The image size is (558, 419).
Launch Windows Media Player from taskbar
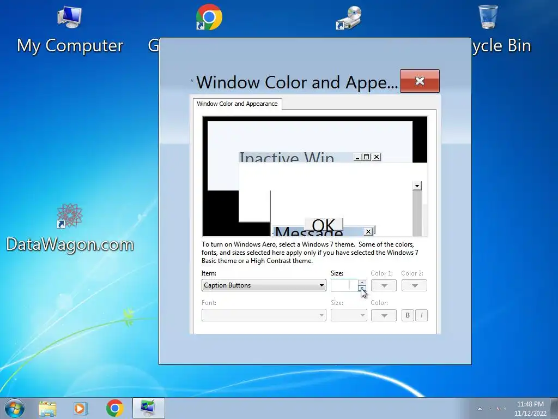click(81, 408)
